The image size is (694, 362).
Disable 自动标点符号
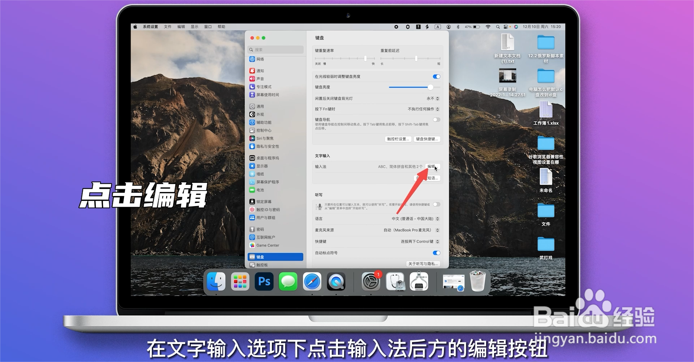click(436, 253)
